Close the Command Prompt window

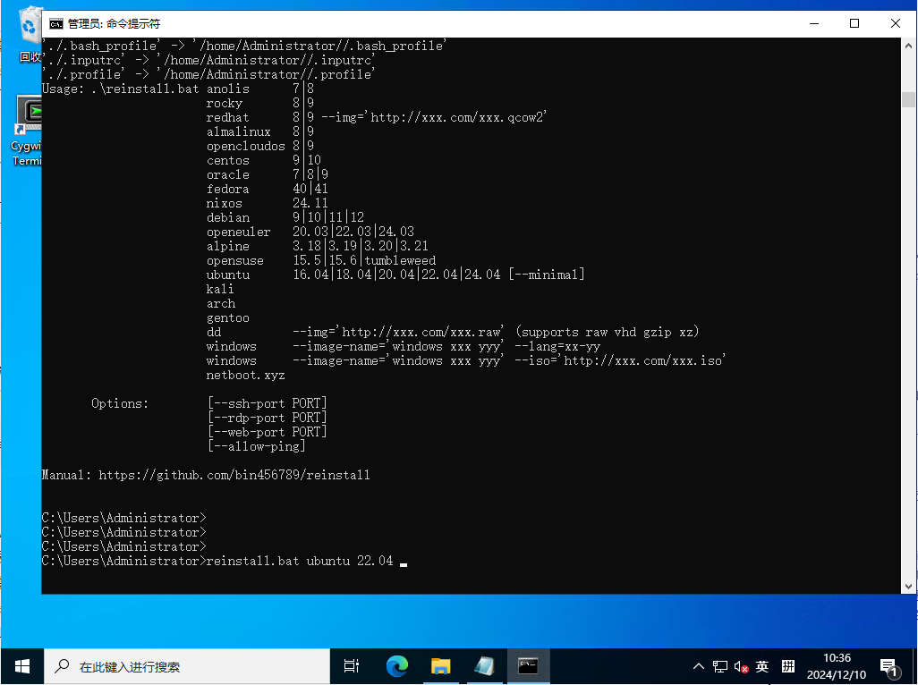[x=895, y=23]
